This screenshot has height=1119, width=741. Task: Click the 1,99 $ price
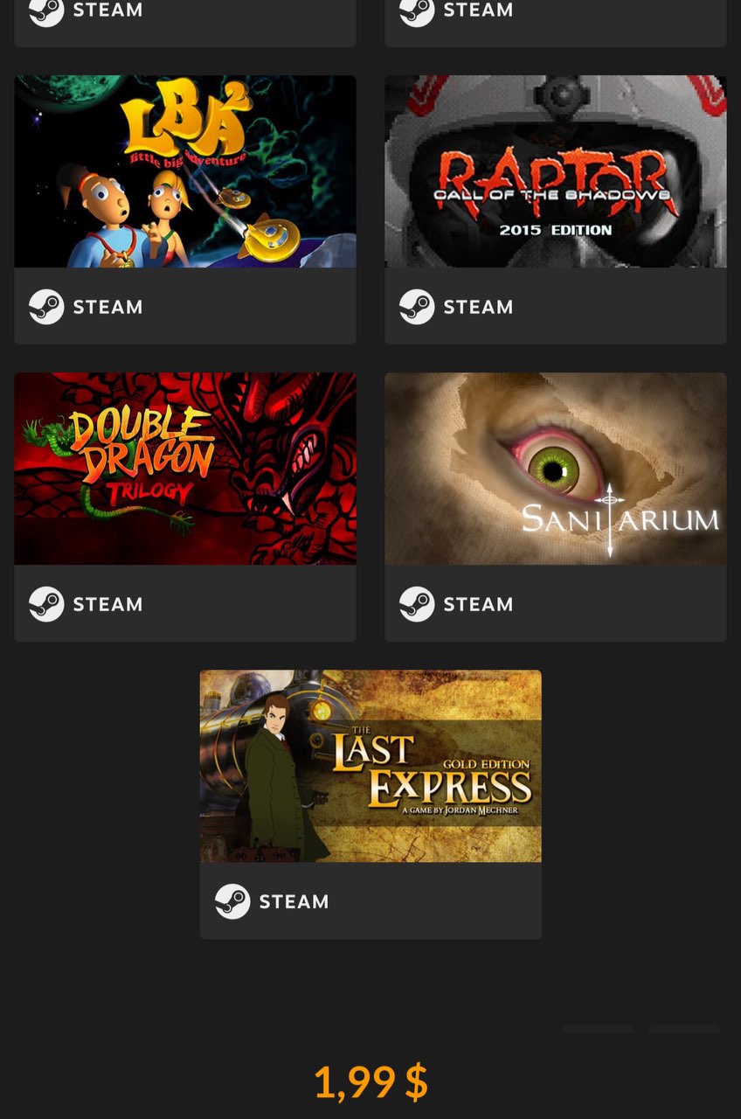(371, 1082)
